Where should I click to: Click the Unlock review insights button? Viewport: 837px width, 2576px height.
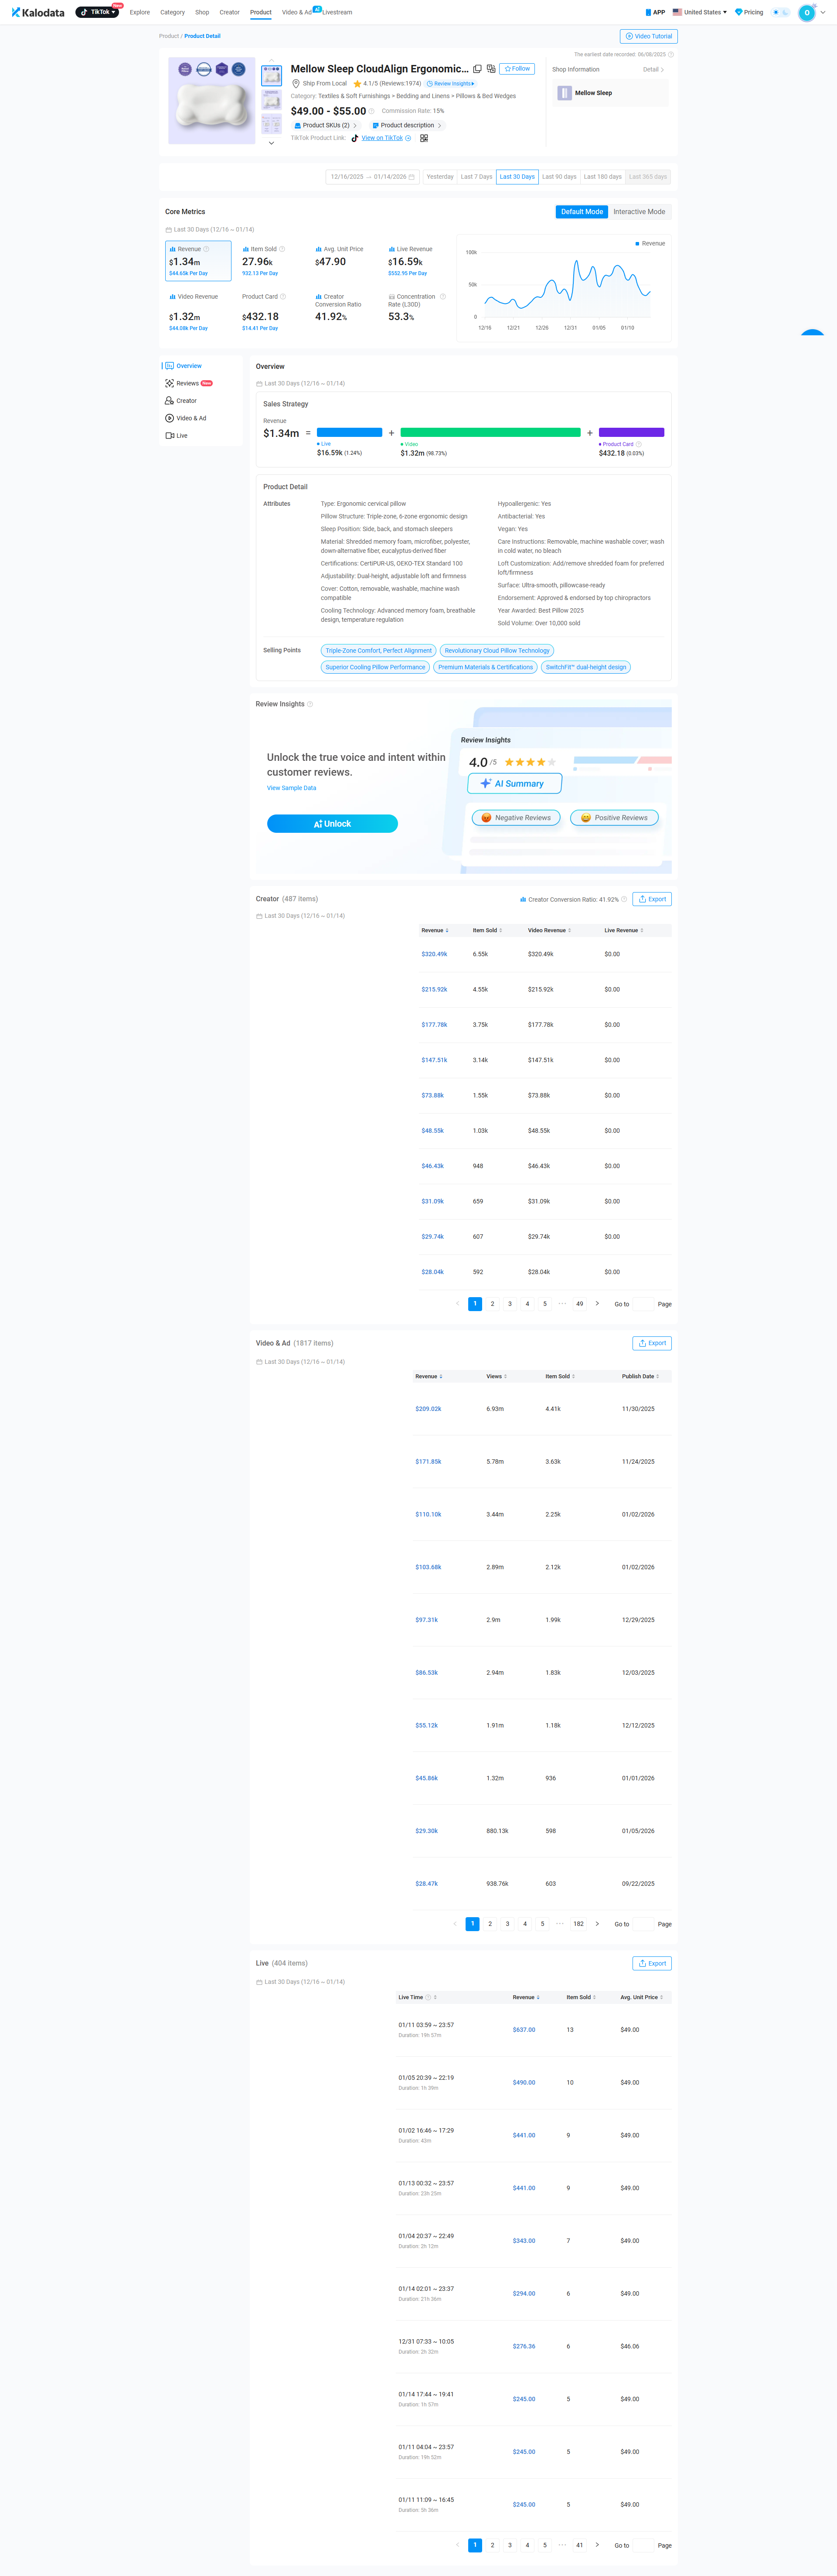click(x=332, y=824)
